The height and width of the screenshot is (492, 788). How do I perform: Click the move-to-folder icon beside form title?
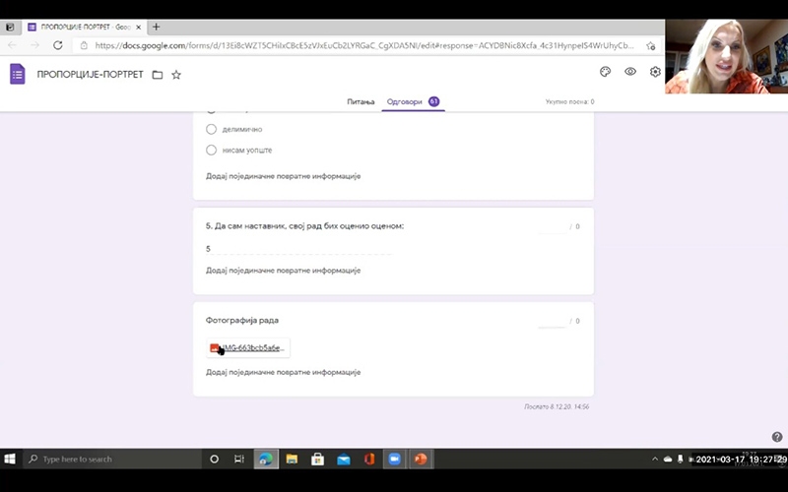[158, 75]
